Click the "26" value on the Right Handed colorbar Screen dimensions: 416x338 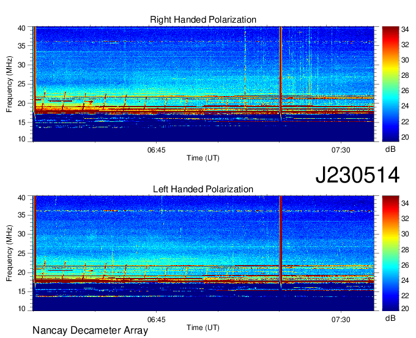(x=405, y=91)
